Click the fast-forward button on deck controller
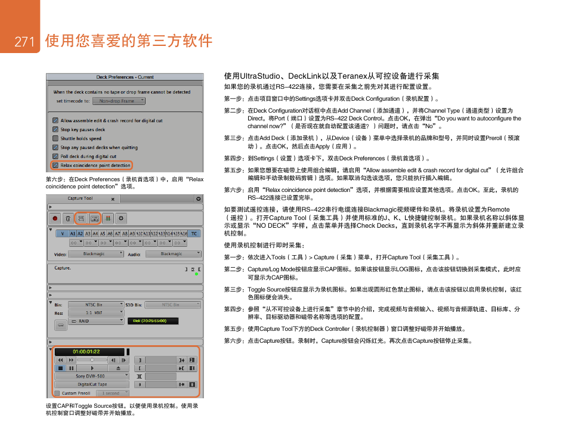569x440 pixels. coord(71,360)
